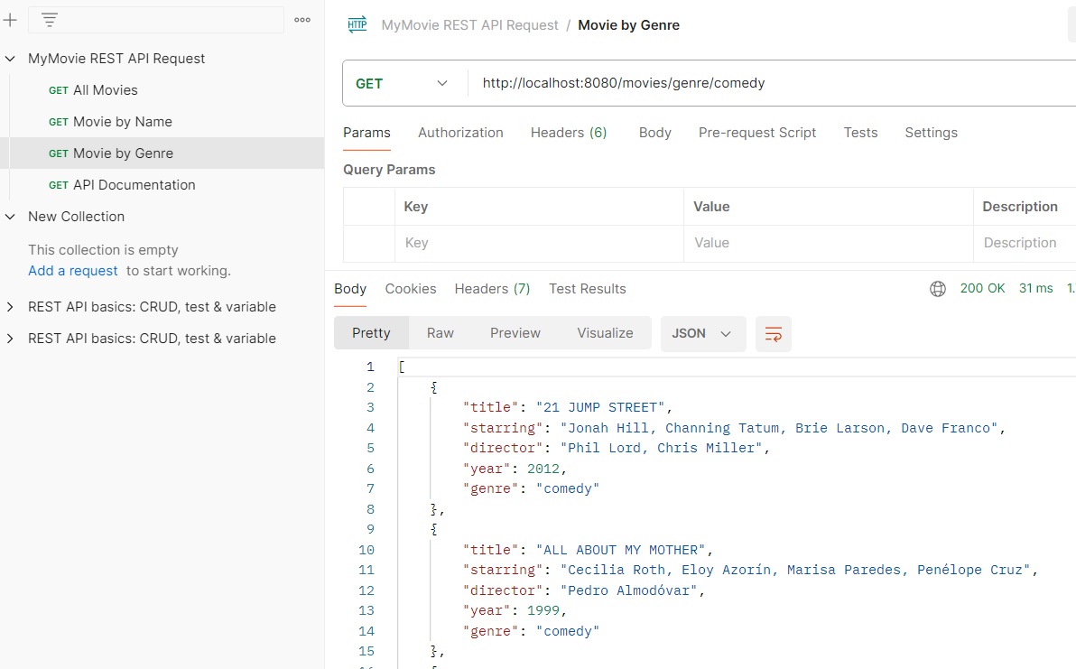The height and width of the screenshot is (669, 1076).
Task: View the response Cookies tab
Action: click(x=411, y=290)
